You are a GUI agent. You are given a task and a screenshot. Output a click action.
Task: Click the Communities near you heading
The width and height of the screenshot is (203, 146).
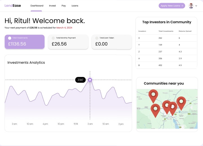tap(164, 83)
